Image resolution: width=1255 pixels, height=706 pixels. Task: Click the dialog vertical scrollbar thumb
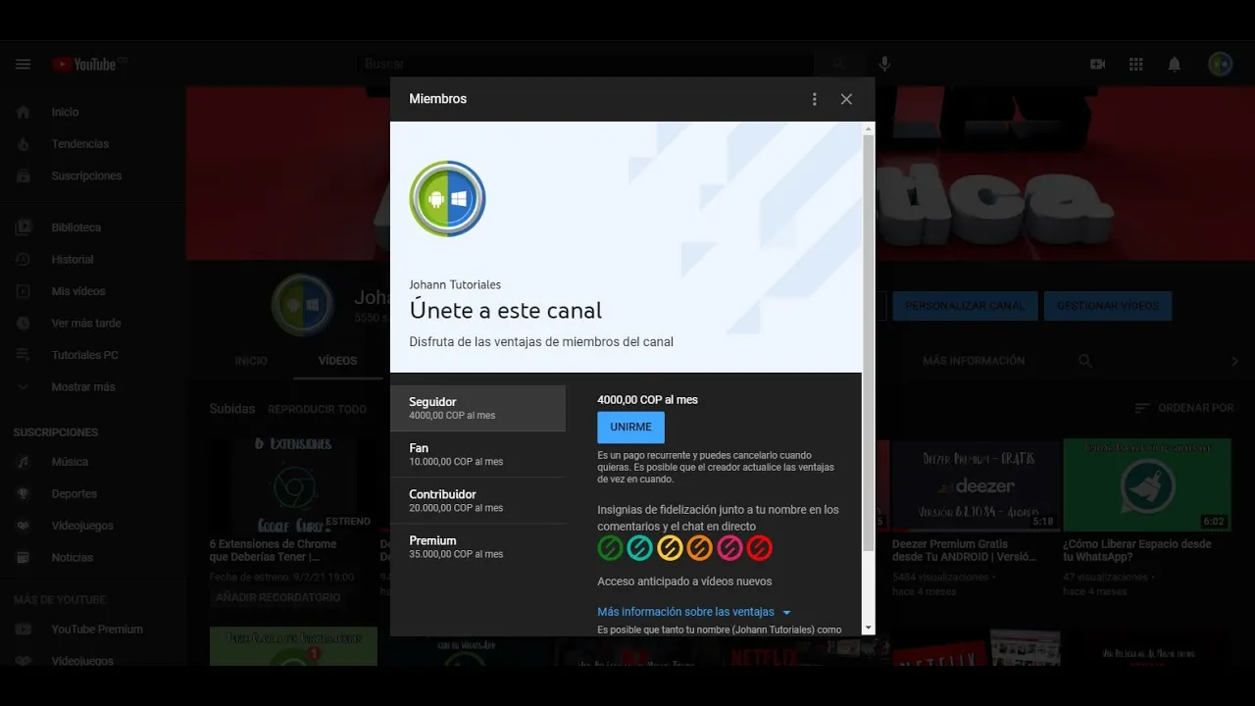[868, 343]
